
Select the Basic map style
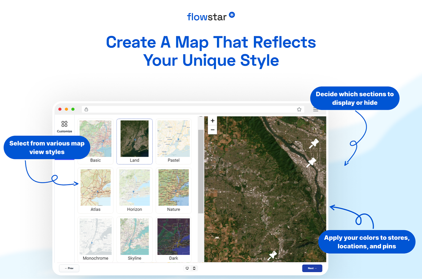pos(95,139)
